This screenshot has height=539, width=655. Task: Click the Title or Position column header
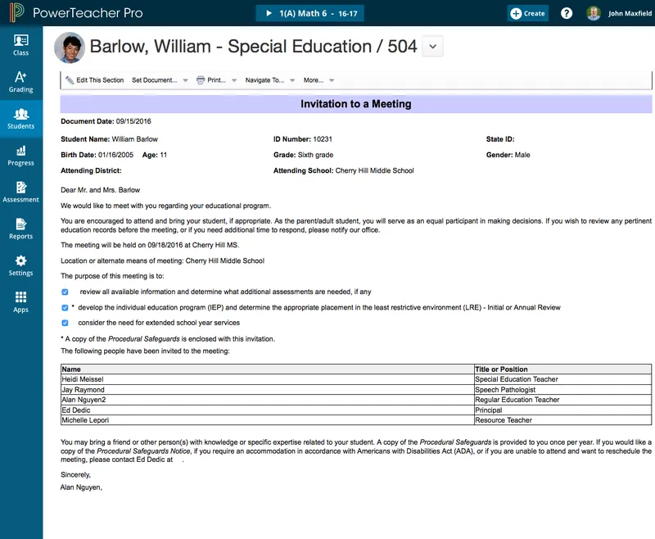562,369
